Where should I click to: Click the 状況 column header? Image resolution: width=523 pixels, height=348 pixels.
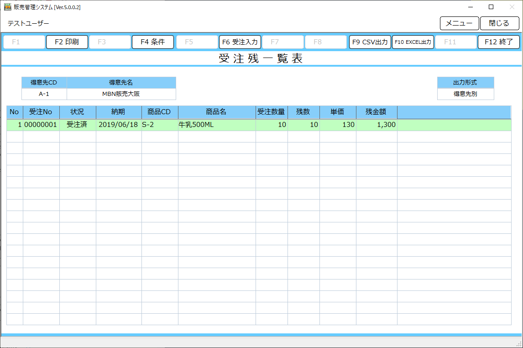(x=78, y=112)
